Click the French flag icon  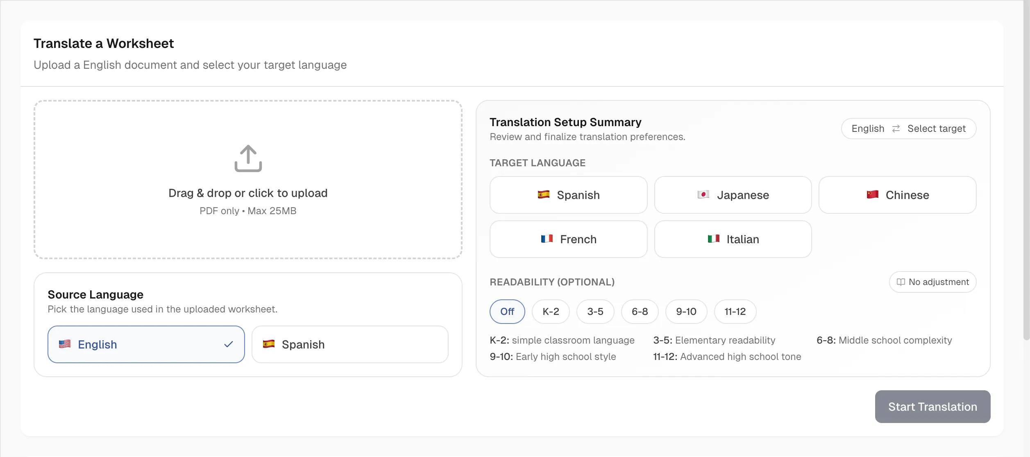[x=547, y=239]
